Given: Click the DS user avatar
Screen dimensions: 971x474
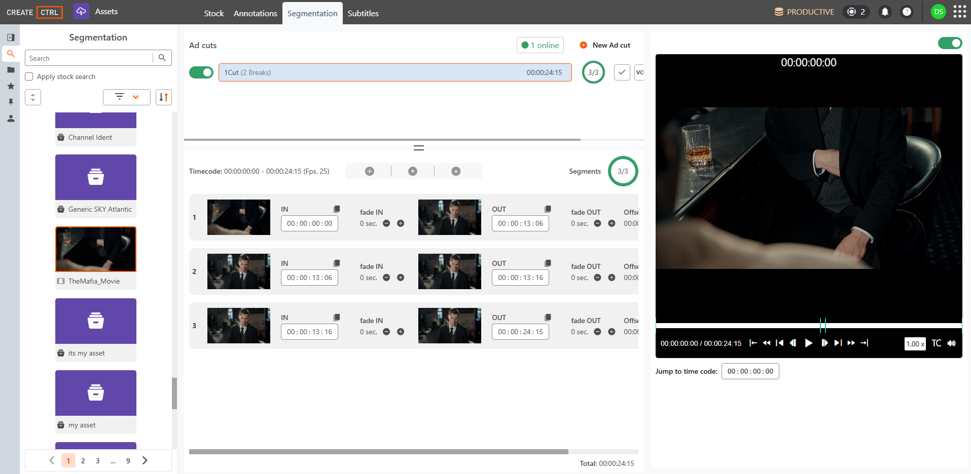Looking at the screenshot, I should click(x=939, y=12).
